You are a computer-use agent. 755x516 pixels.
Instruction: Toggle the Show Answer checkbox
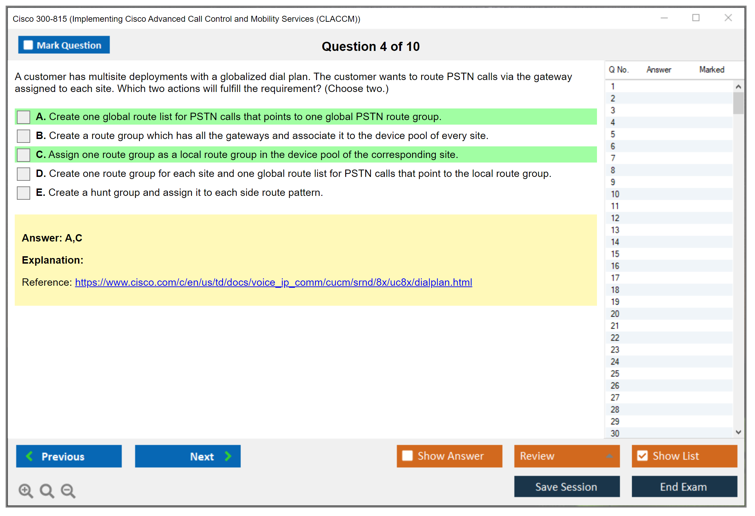(x=407, y=456)
